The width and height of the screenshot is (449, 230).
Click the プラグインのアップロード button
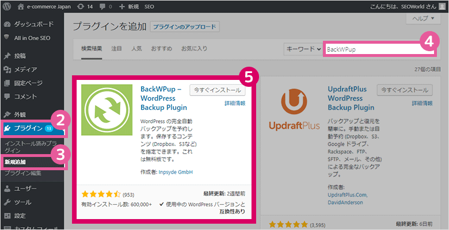(x=185, y=27)
